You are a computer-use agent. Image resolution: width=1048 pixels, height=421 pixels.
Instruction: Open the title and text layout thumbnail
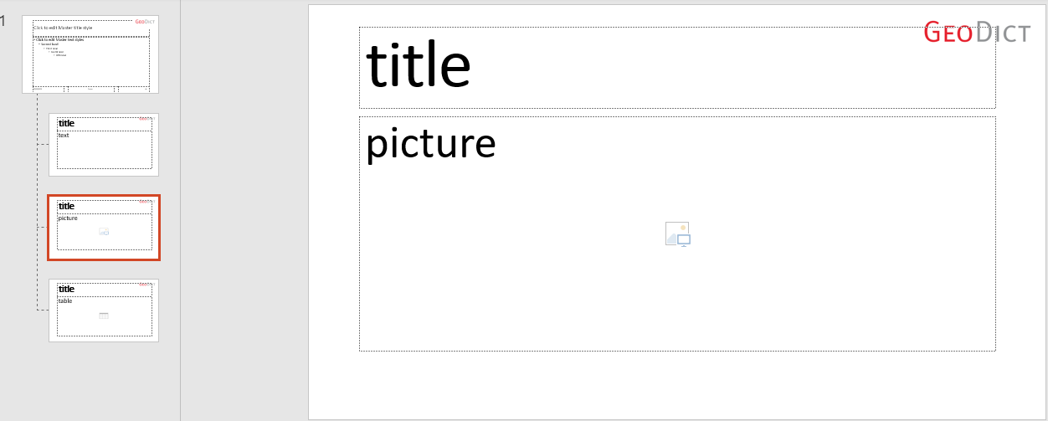pyautogui.click(x=104, y=145)
